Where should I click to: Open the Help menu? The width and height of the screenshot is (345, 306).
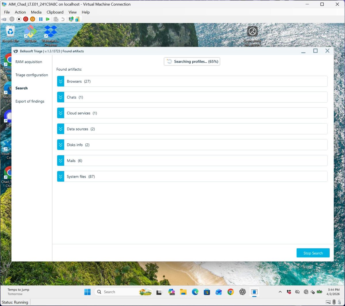(86, 12)
